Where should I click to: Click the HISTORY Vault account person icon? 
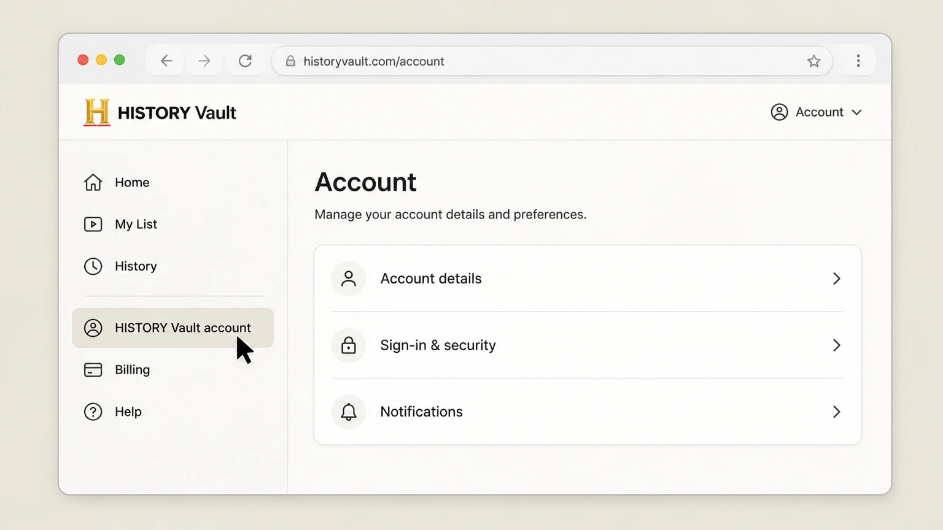click(x=93, y=328)
